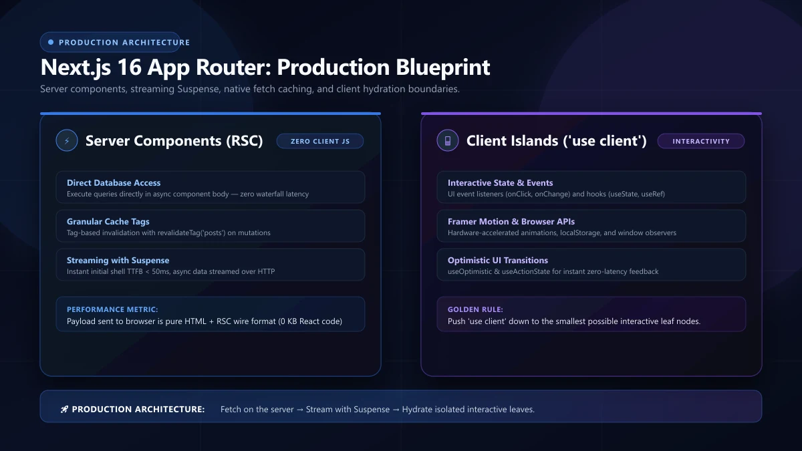Click text 'Push 'use client' down to the smallest'
Image resolution: width=802 pixels, height=451 pixels.
(x=574, y=321)
